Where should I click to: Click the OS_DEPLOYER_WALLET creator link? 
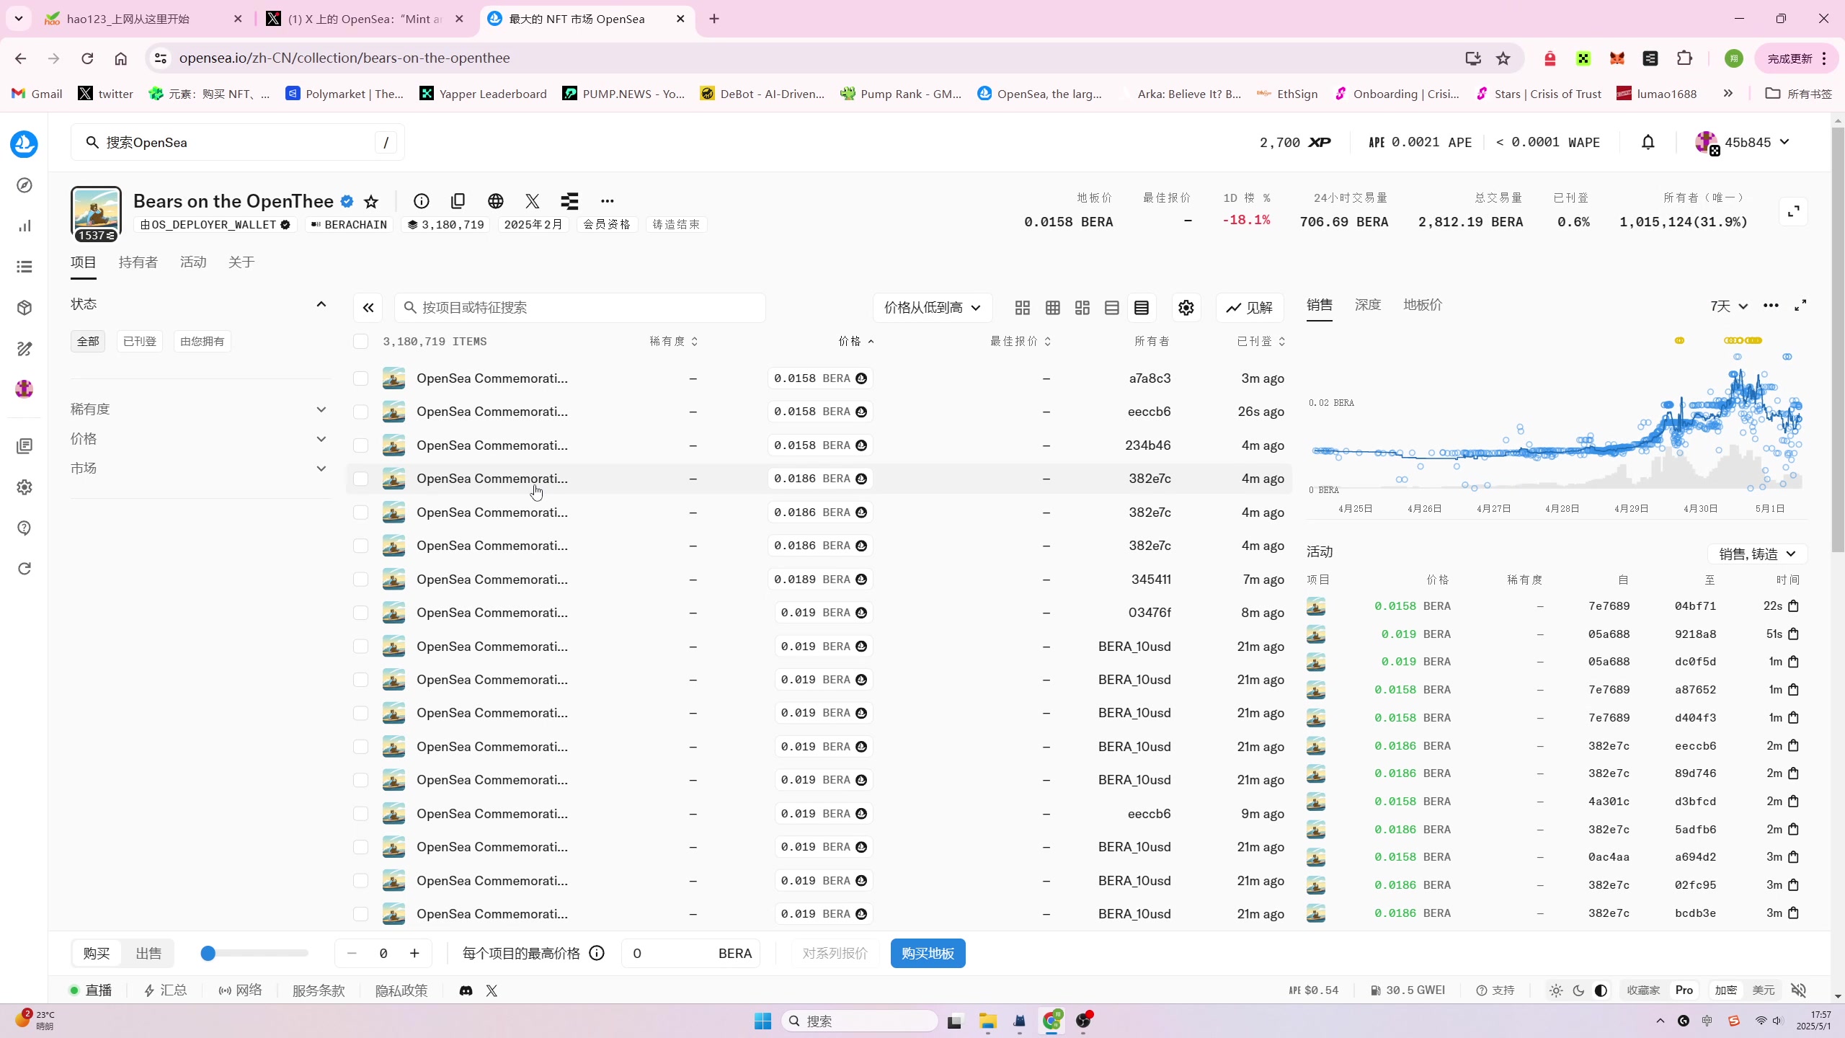point(215,225)
